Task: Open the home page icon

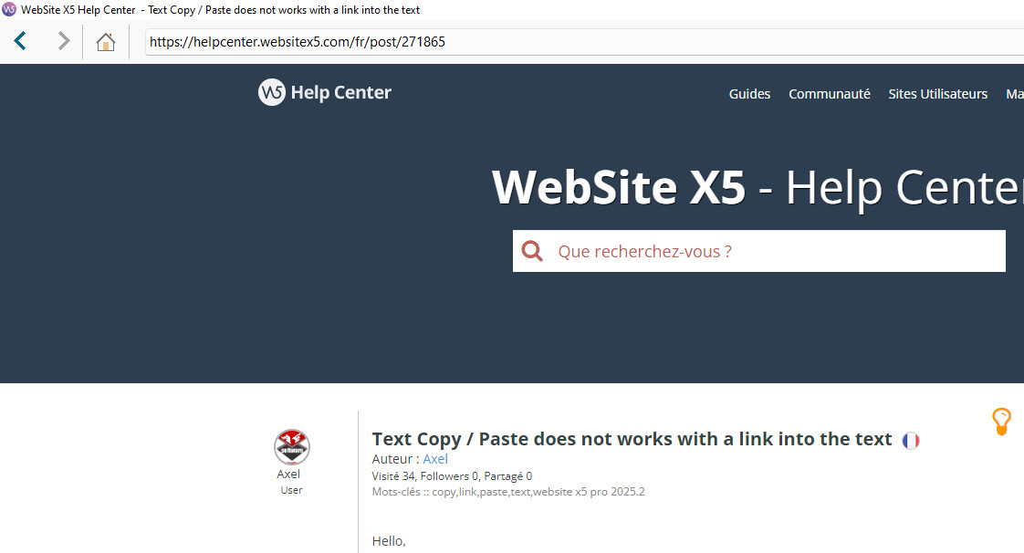Action: [106, 42]
